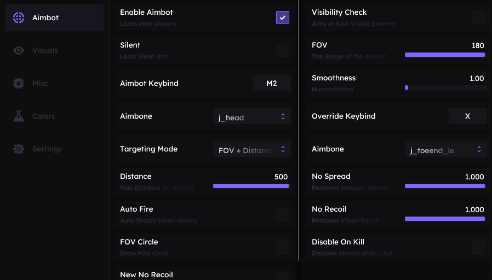
Task: Tick the FOV Circle checkbox
Action: click(x=283, y=247)
